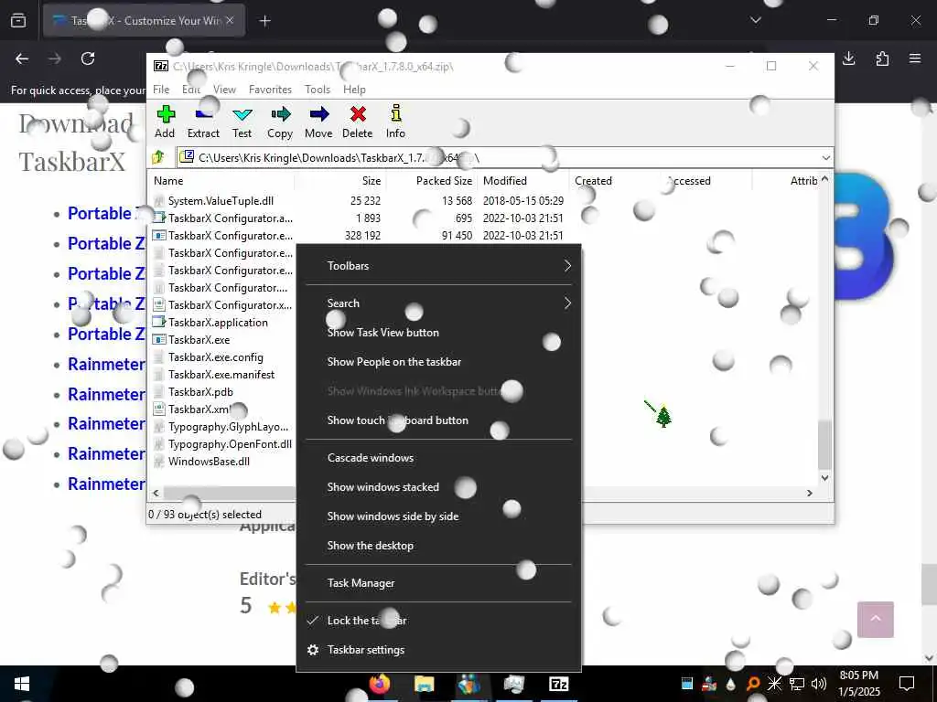Open Firefox from the taskbar
The height and width of the screenshot is (702, 937).
[379, 684]
